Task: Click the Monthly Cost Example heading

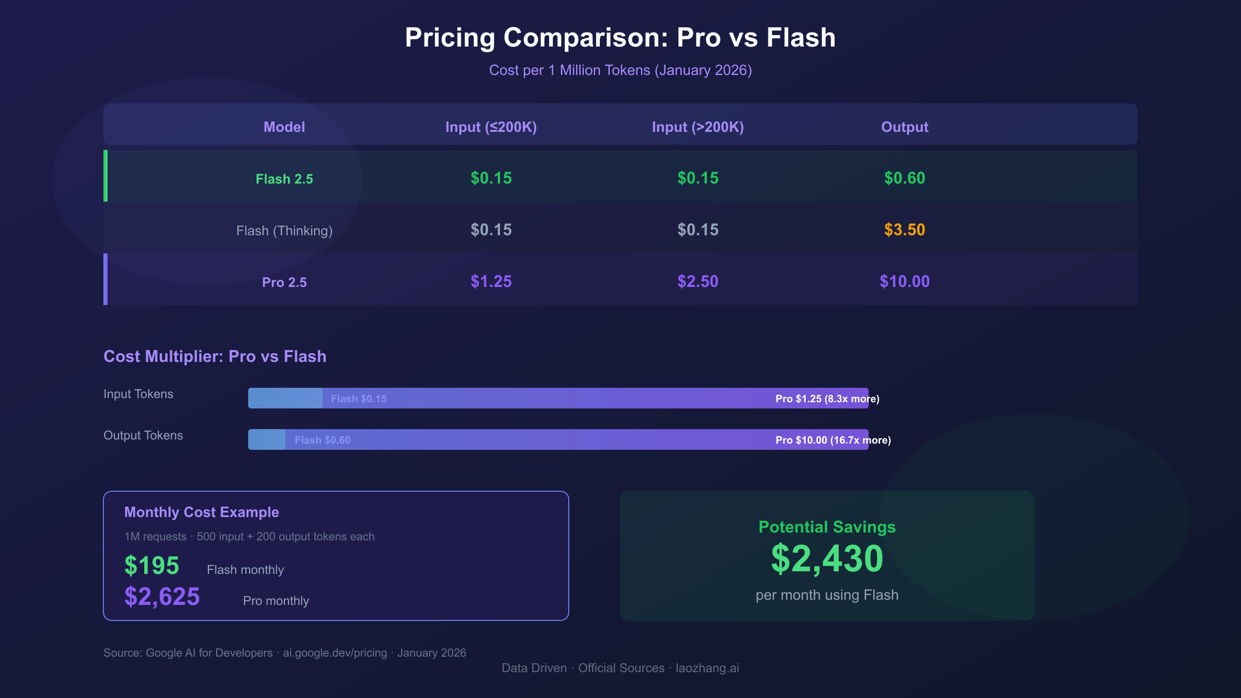Action: tap(202, 512)
